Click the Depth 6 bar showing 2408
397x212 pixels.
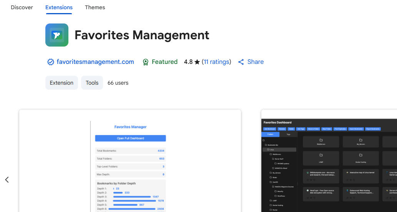pyautogui.click(x=132, y=209)
